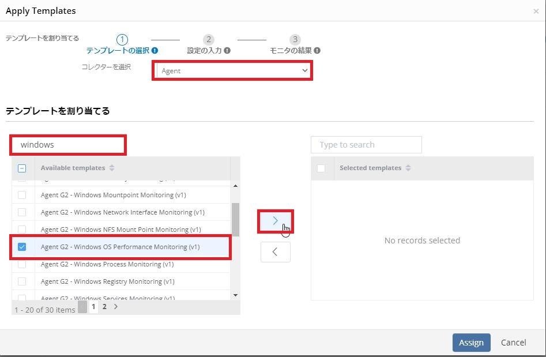The image size is (546, 357).
Task: Click the Assign button
Action: tap(471, 343)
